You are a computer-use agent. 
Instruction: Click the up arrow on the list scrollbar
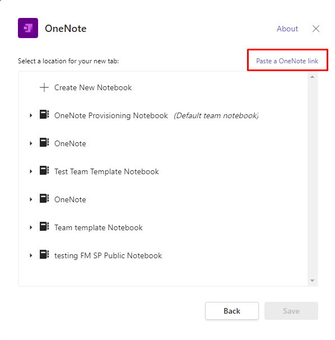click(312, 77)
